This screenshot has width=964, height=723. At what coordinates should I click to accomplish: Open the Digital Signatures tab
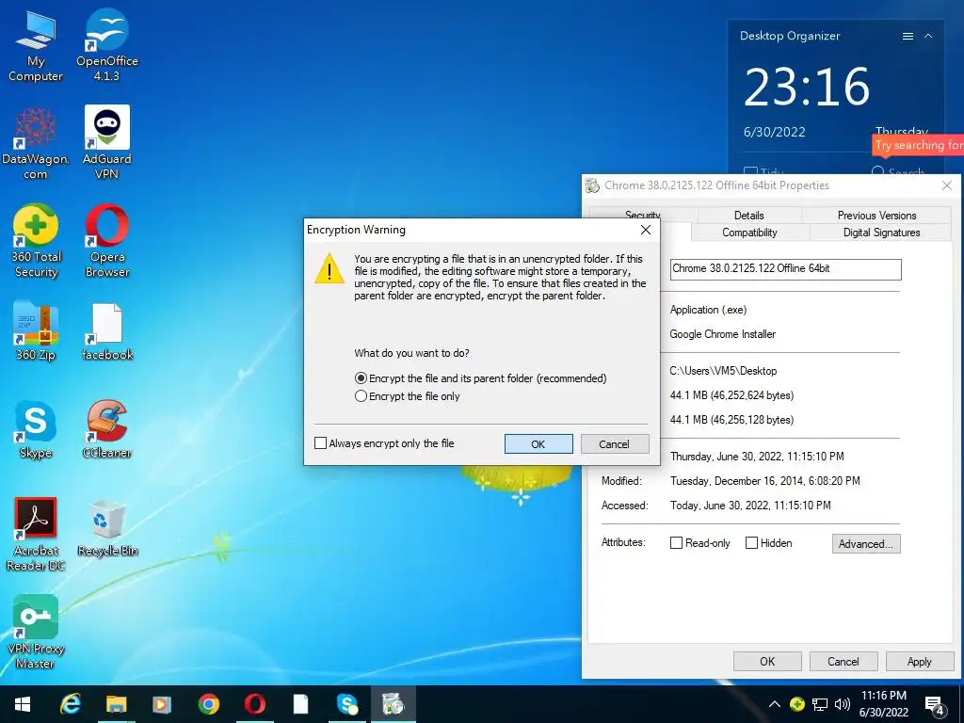(881, 233)
